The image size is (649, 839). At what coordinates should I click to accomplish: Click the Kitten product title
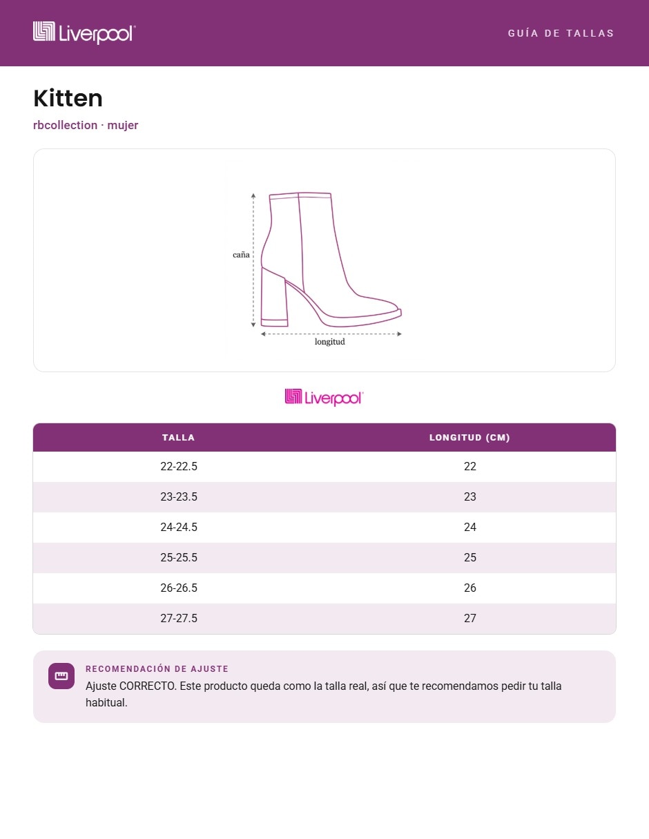tap(68, 99)
